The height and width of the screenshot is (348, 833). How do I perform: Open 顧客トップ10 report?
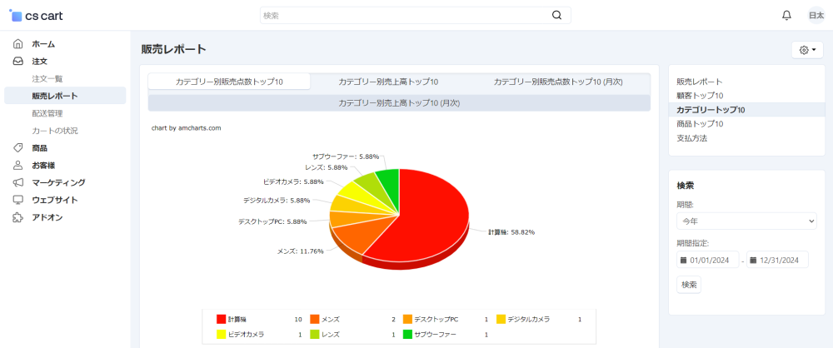point(700,96)
